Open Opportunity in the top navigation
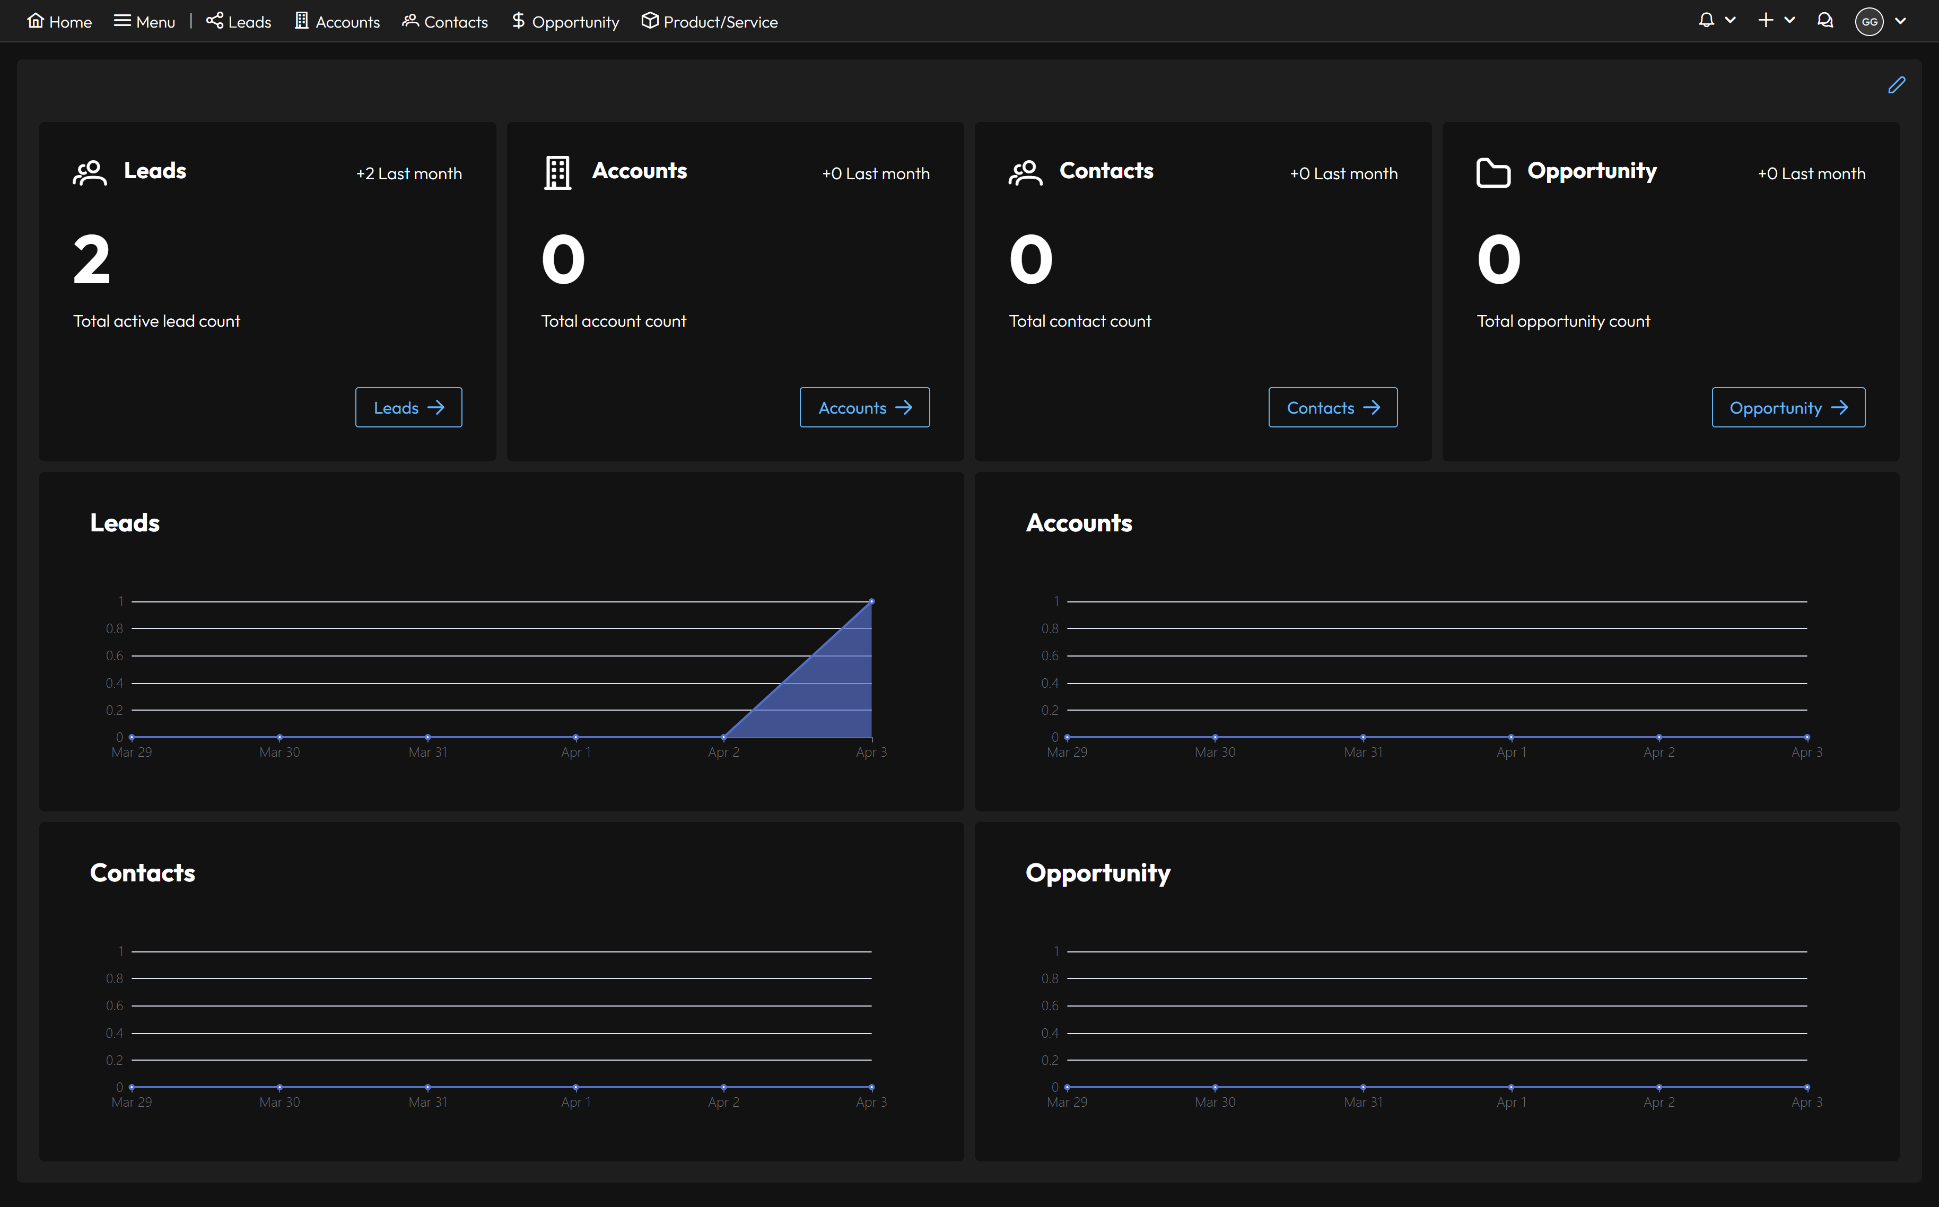1939x1207 pixels. point(565,22)
